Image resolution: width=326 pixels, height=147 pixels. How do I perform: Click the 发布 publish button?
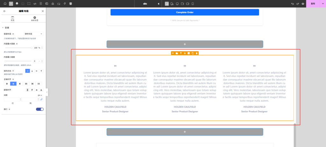pyautogui.click(x=313, y=4)
